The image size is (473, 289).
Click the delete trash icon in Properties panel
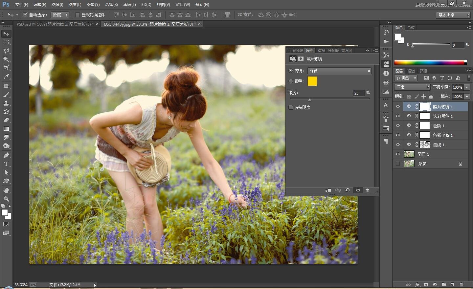point(367,190)
